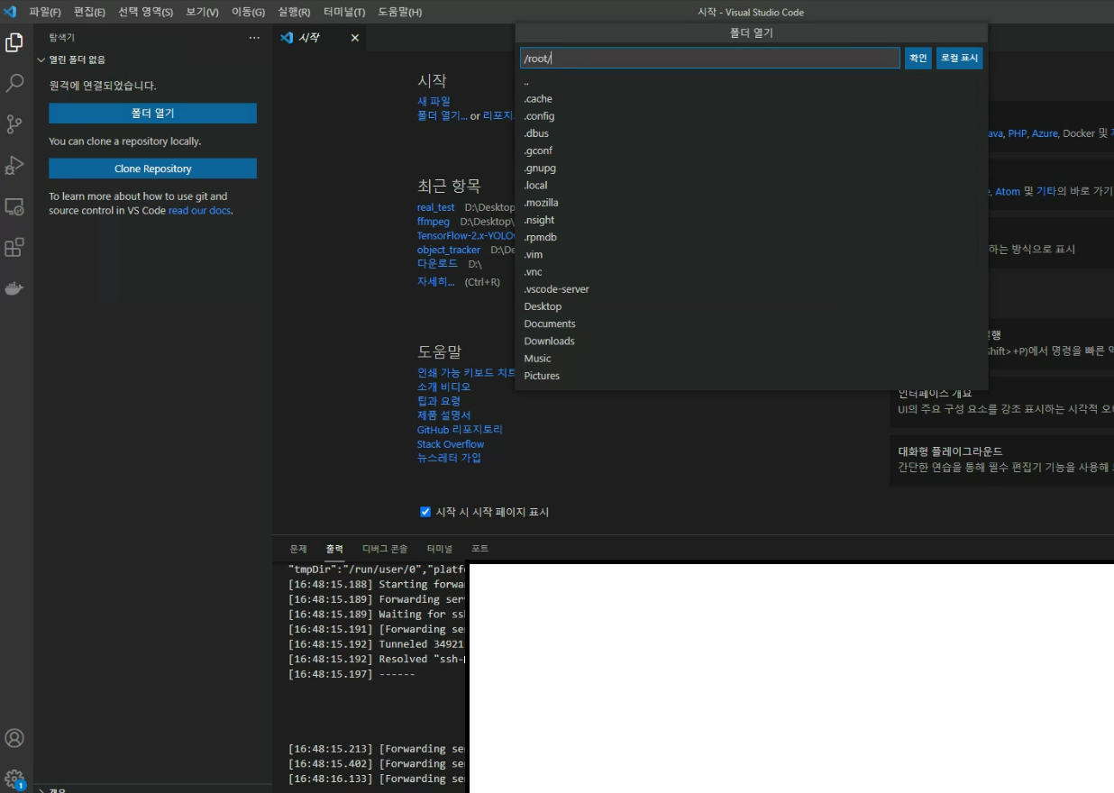Viewport: 1114px width, 793px height.
Task: Click the 자세히... link
Action: [436, 282]
